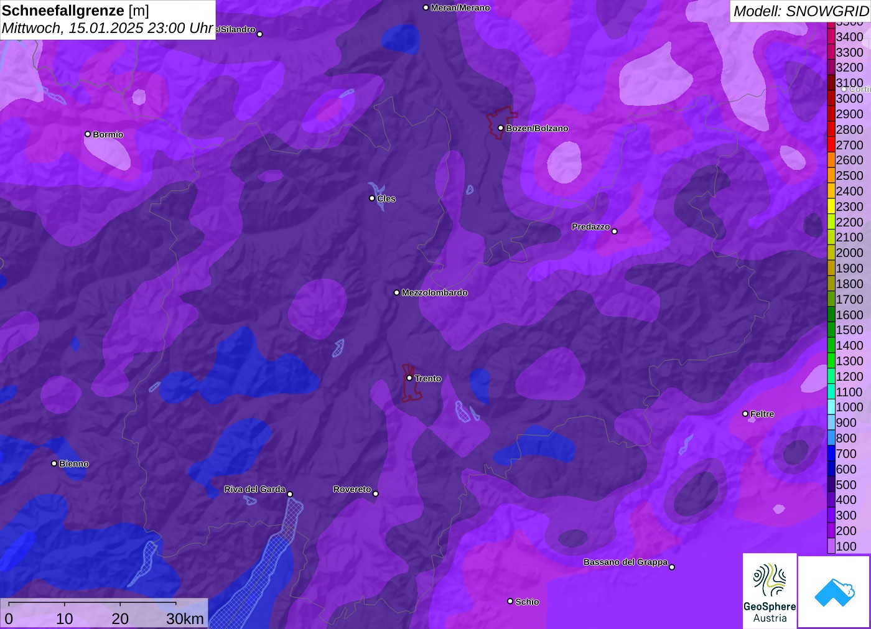The width and height of the screenshot is (871, 629).
Task: Click the "2000" legend value
Action: pyautogui.click(x=850, y=253)
